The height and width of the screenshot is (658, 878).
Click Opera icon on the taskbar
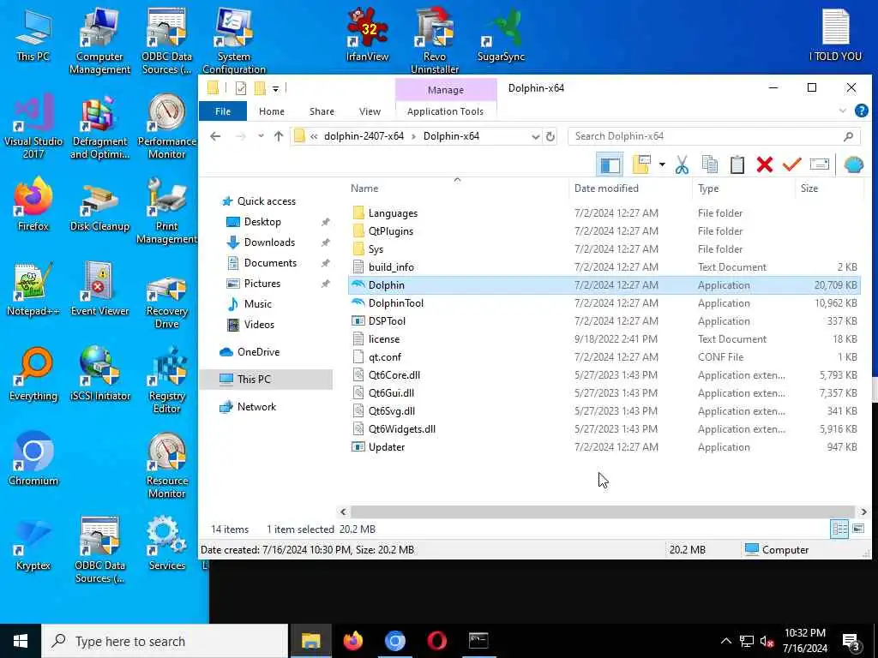click(436, 641)
